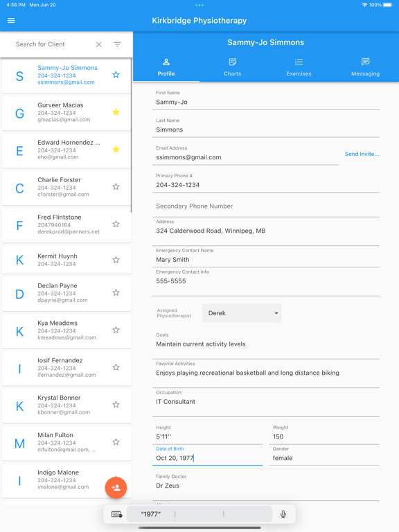Image resolution: width=399 pixels, height=532 pixels.
Task: Tap the battery indicator in status bar
Action: point(387,5)
